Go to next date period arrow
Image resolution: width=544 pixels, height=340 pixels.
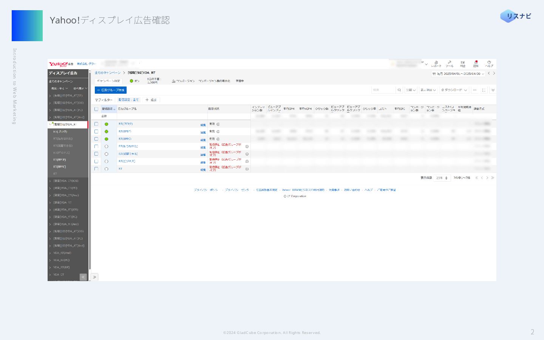[494, 73]
